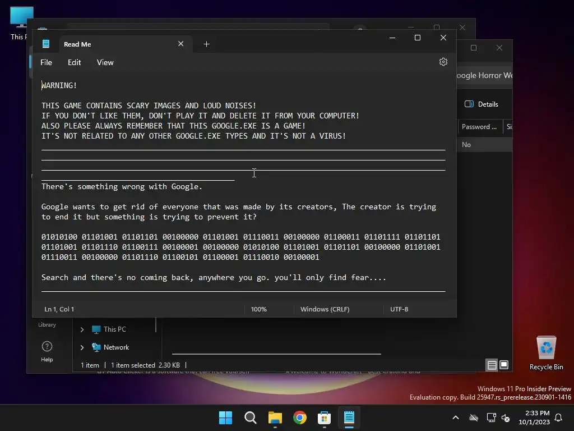Click the "Search and there's no coming back" line
The image size is (574, 431).
click(x=214, y=277)
